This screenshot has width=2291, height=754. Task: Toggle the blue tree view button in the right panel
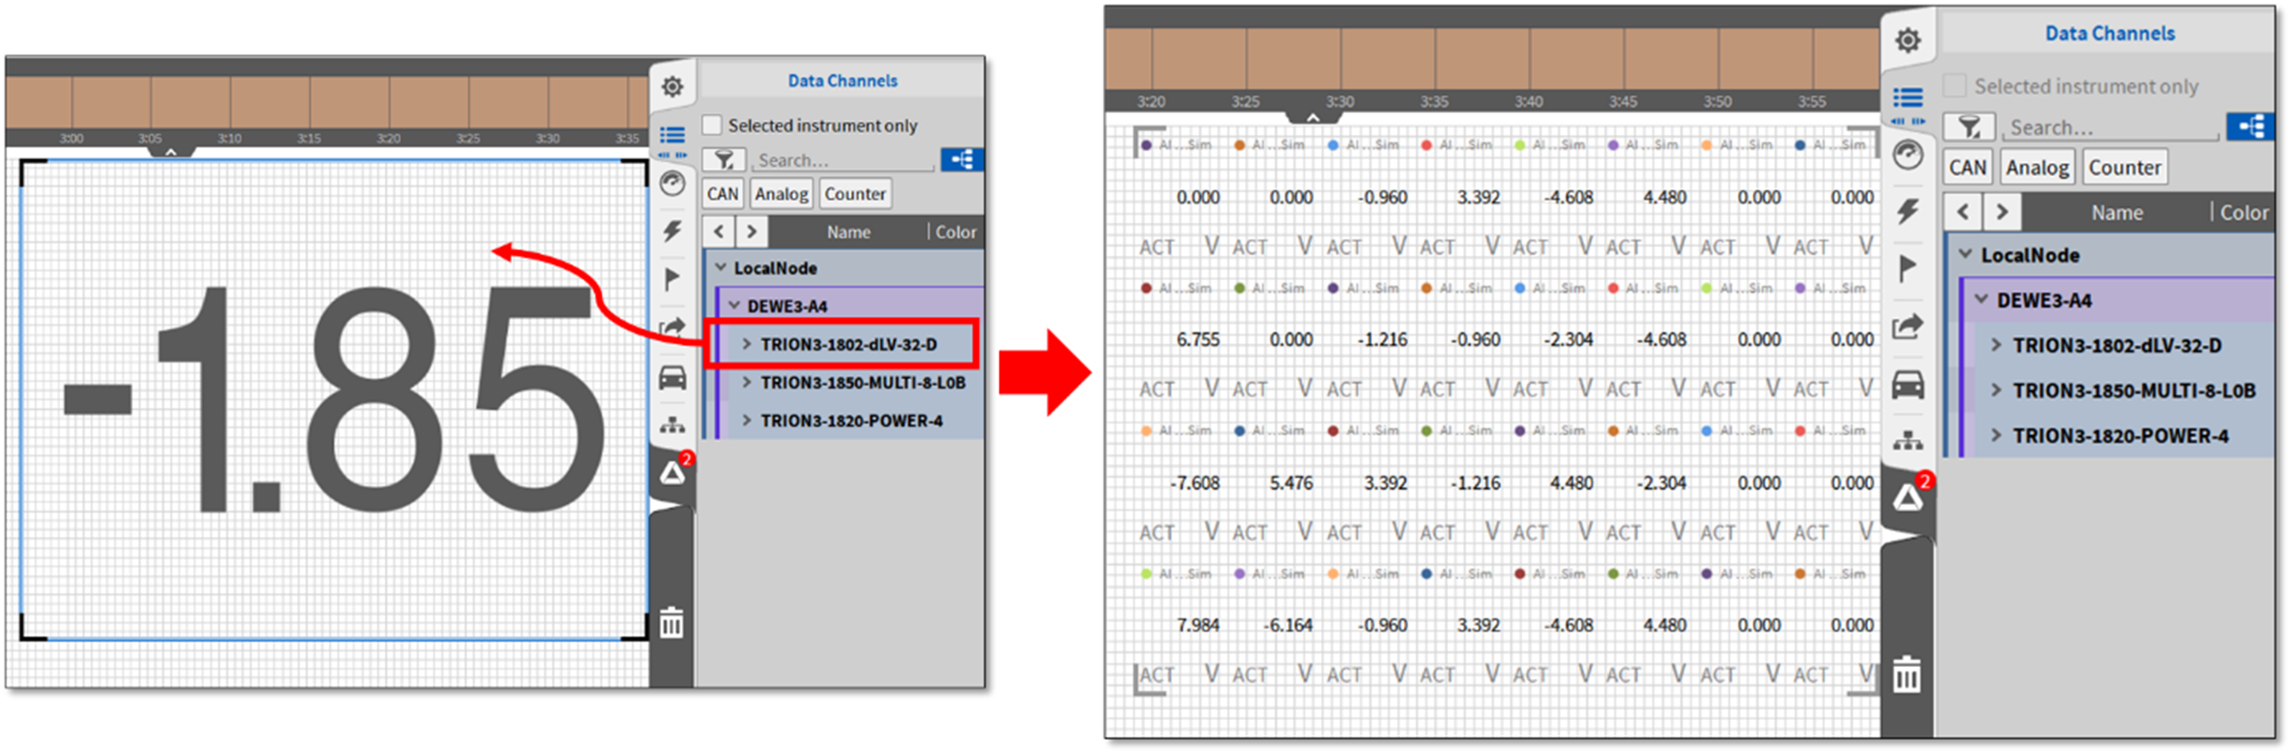2251,127
